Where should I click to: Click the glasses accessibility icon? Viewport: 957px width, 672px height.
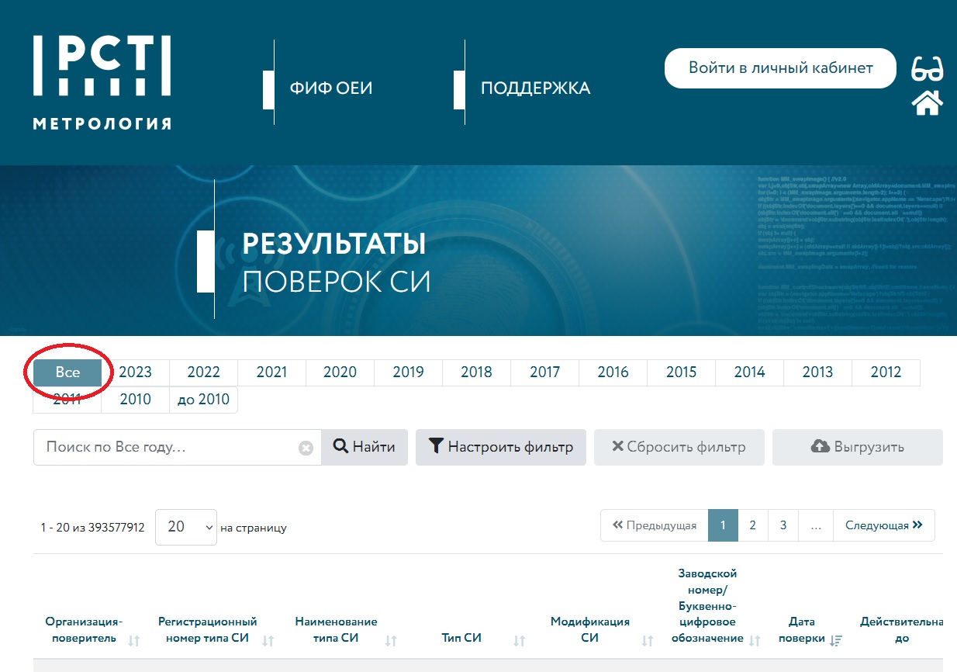click(927, 69)
